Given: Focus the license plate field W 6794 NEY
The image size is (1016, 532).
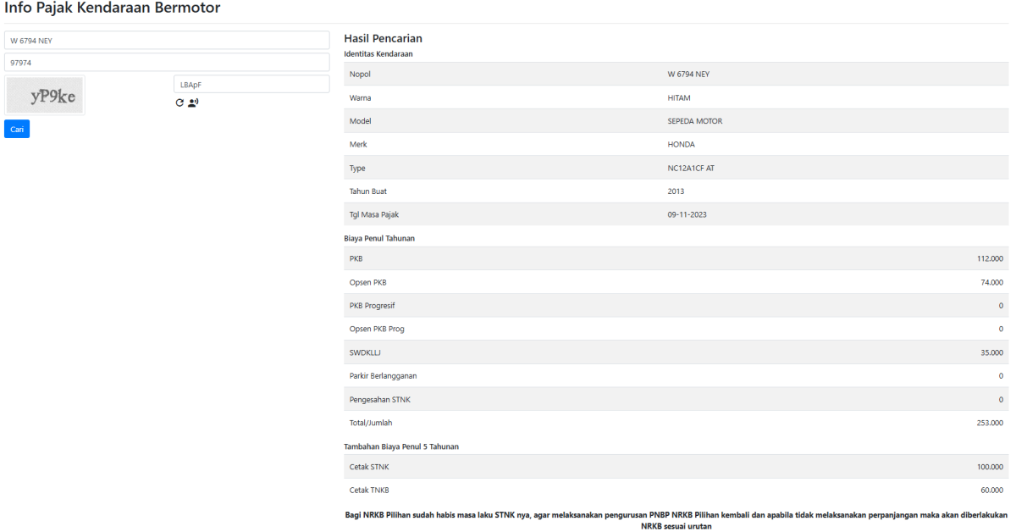Looking at the screenshot, I should (x=167, y=40).
